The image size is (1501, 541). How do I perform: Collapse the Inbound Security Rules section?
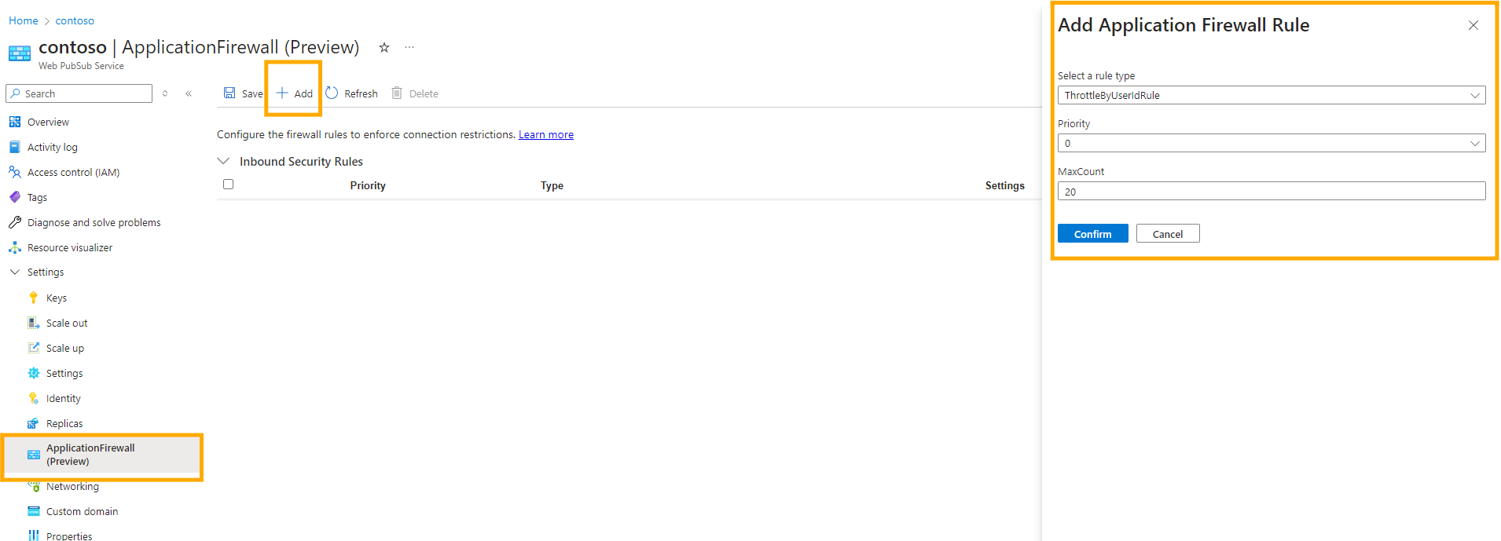coord(223,161)
